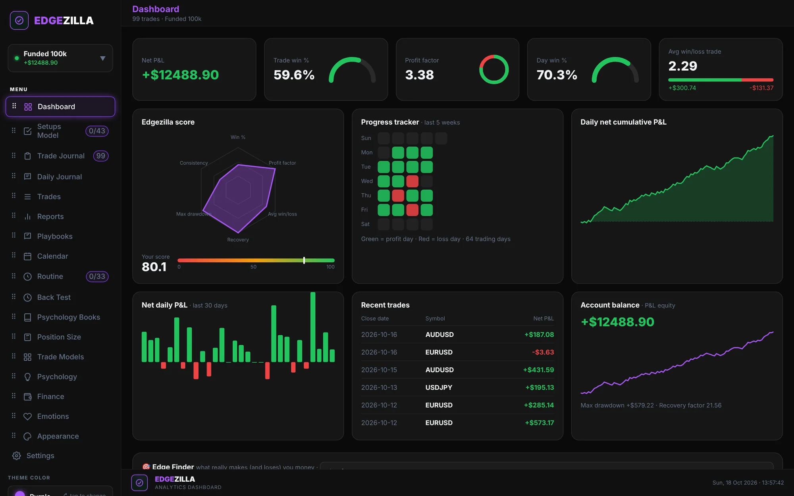The image size is (794, 496).
Task: Click the Your score slider marker
Action: click(x=304, y=260)
